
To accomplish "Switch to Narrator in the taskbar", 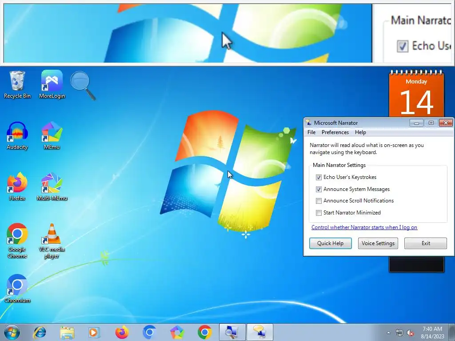I will (x=259, y=332).
